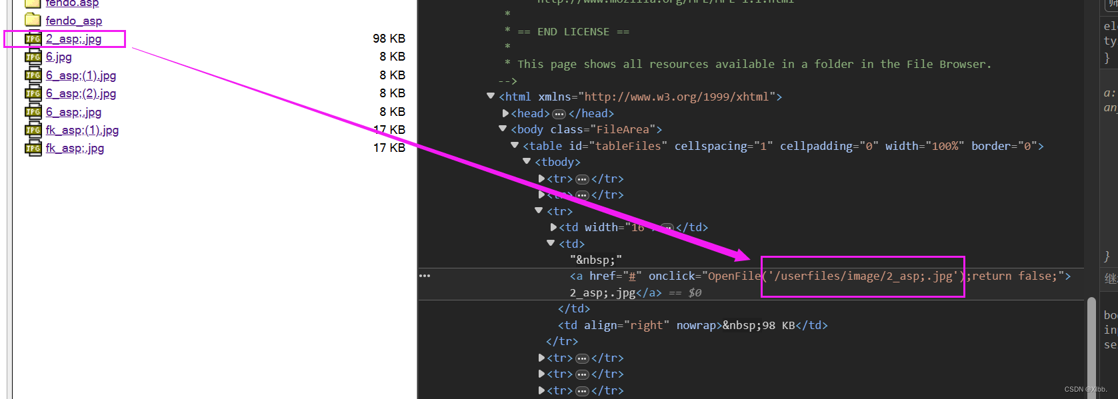Select the anchor element with onclick OpenFile
The image size is (1118, 399).
pos(820,276)
